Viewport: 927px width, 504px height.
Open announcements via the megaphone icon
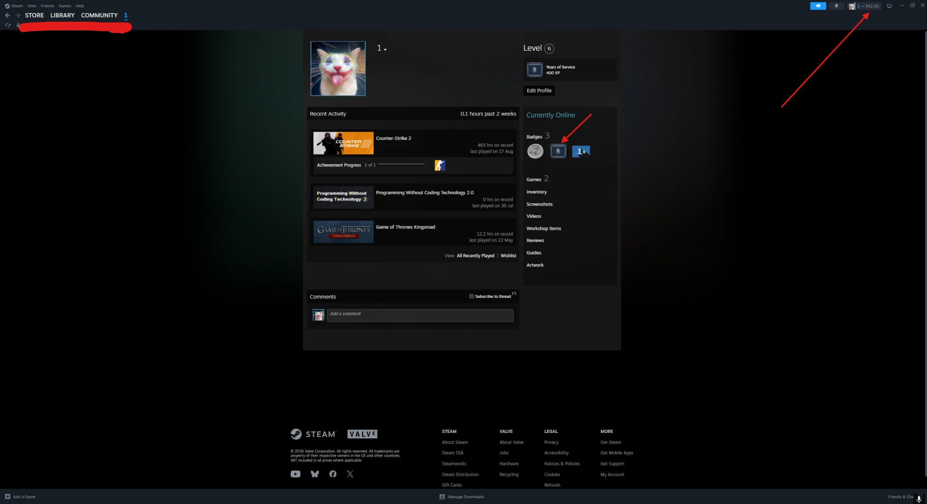(818, 6)
